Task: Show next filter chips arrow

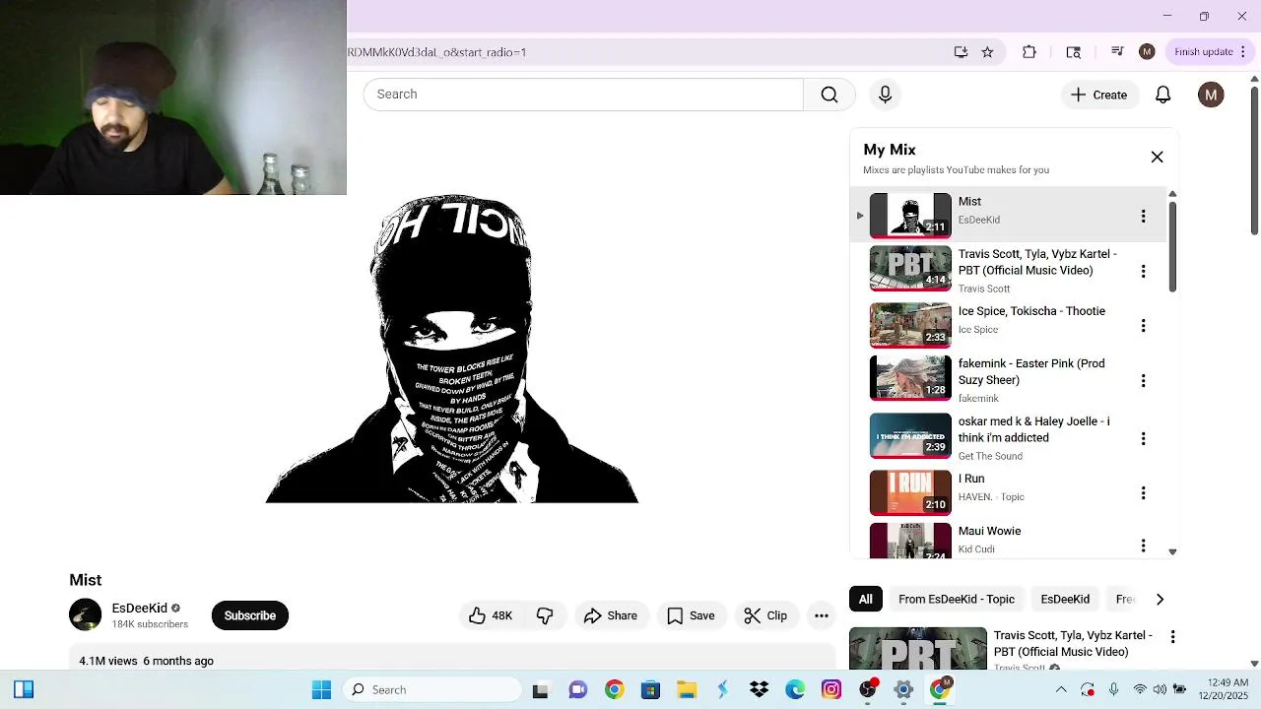Action: tap(1160, 599)
